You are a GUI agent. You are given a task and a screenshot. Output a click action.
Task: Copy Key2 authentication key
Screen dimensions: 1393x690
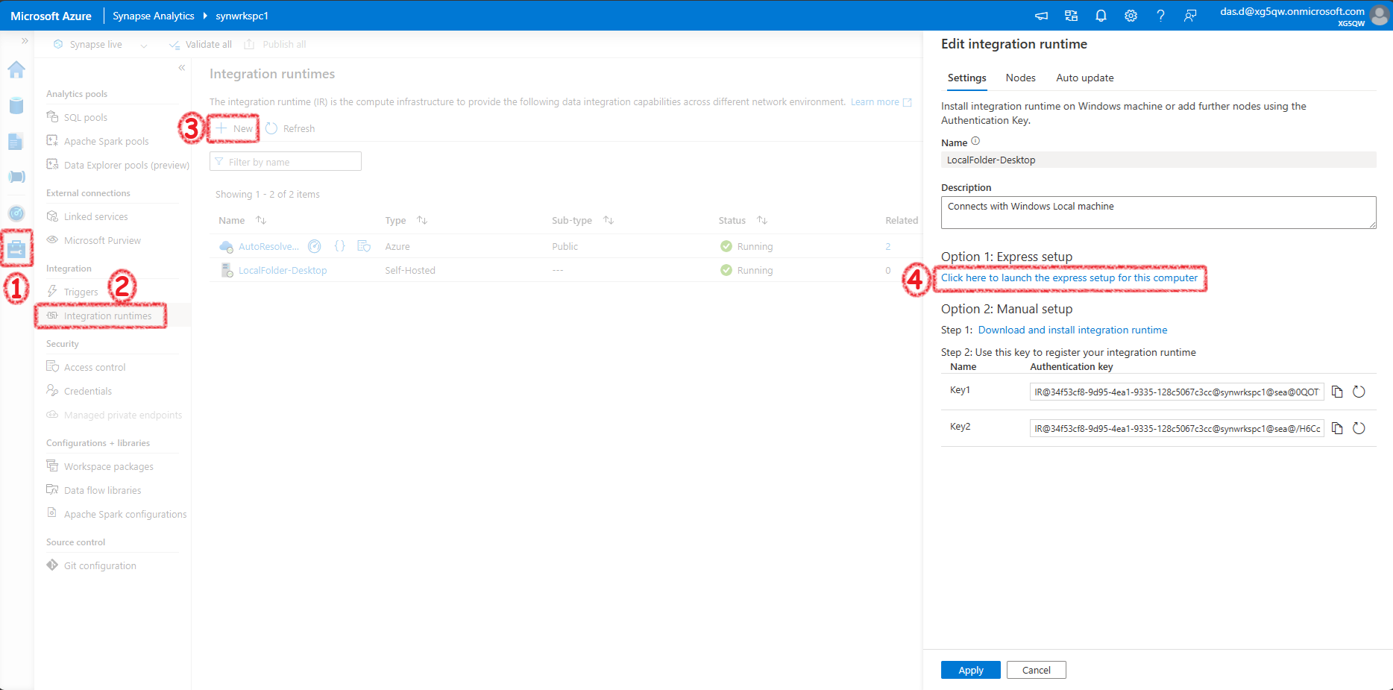click(1337, 428)
